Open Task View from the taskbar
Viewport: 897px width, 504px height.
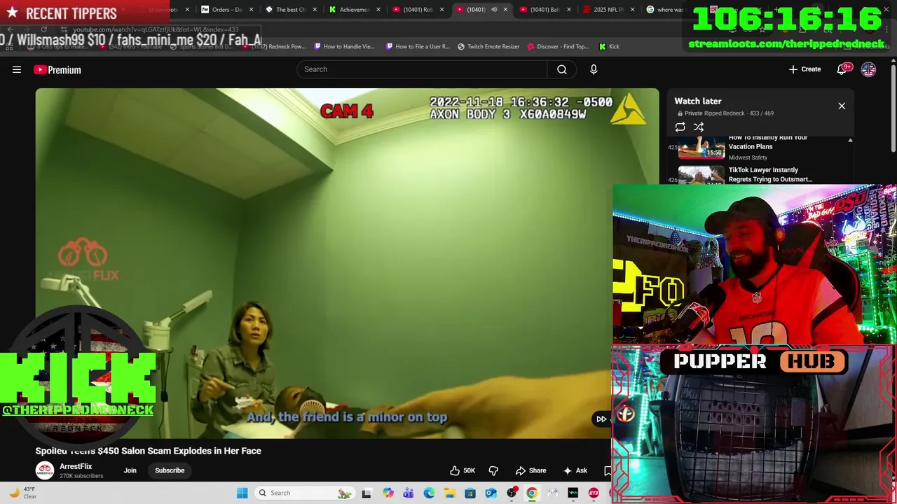pyautogui.click(x=367, y=493)
